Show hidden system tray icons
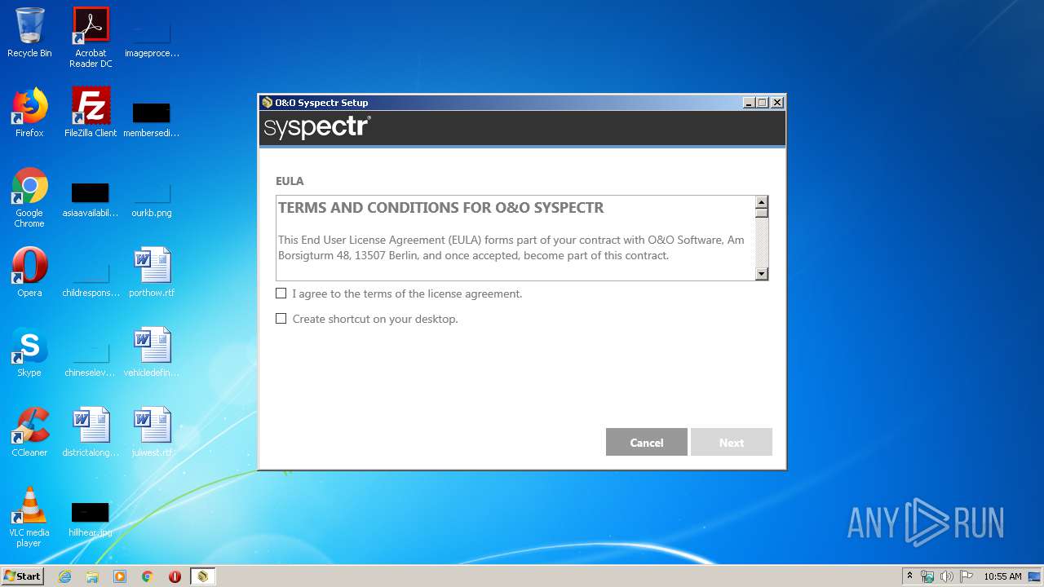This screenshot has height=587, width=1044. point(909,576)
